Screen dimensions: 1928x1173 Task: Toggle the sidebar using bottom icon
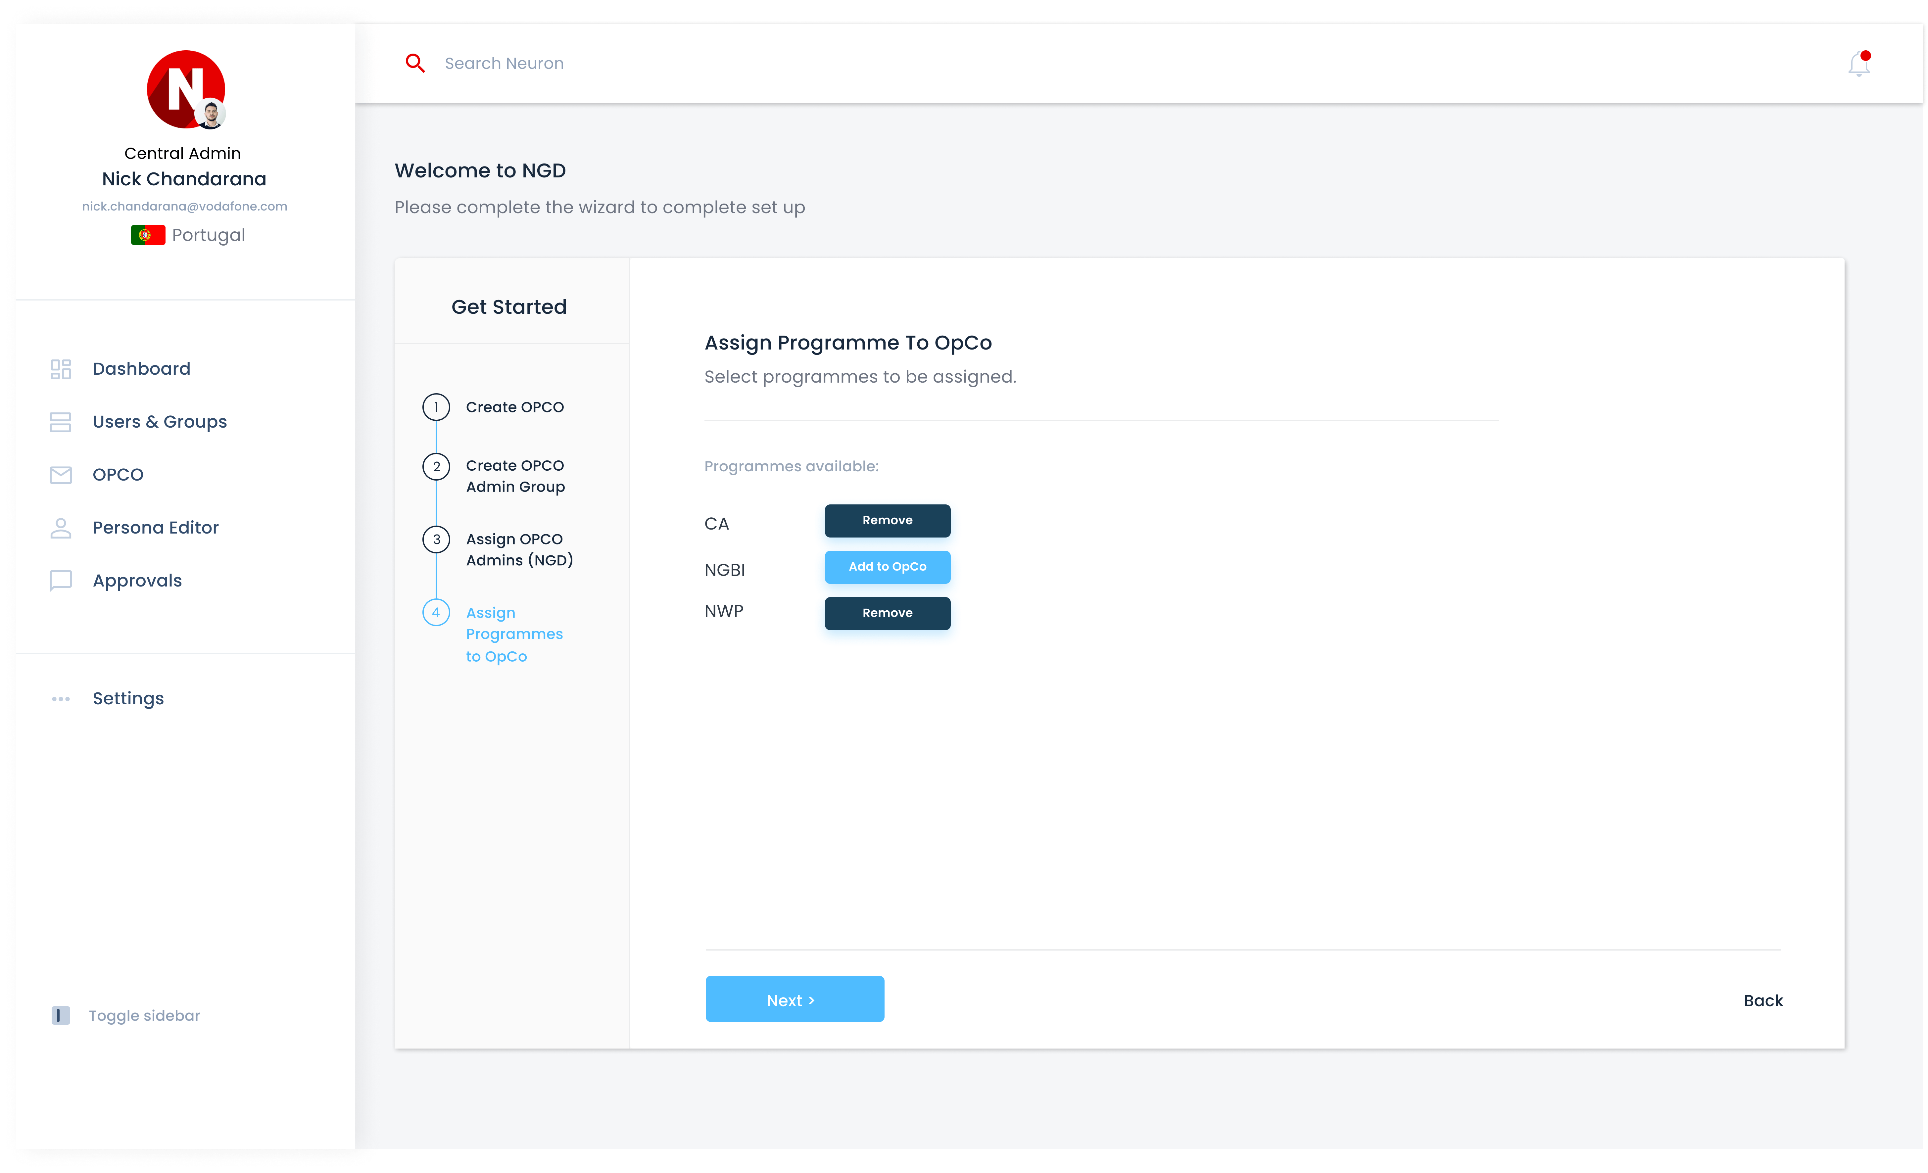click(60, 1016)
